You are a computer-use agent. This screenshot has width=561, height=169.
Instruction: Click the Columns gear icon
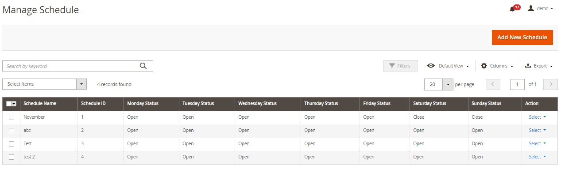point(484,66)
